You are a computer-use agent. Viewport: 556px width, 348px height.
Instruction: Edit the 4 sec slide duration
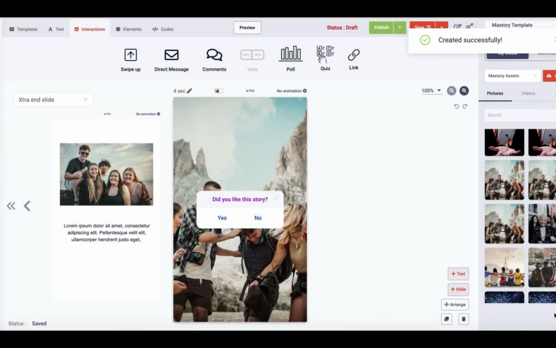tap(189, 91)
